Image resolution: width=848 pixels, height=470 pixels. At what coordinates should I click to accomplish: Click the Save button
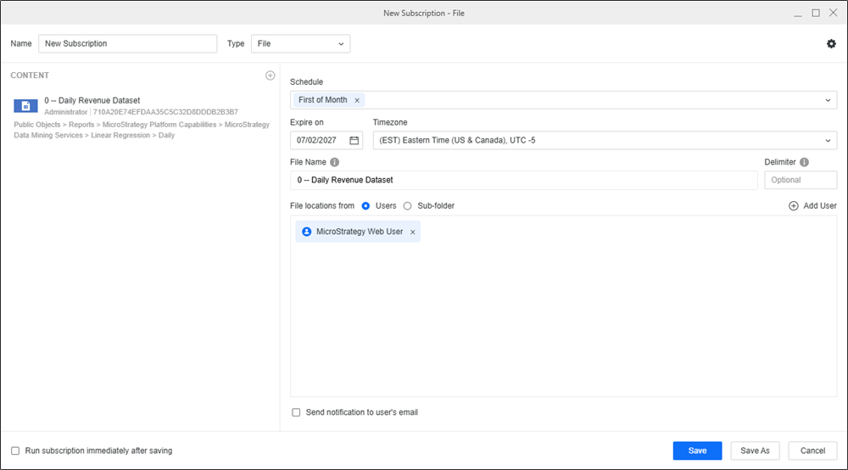coord(697,451)
